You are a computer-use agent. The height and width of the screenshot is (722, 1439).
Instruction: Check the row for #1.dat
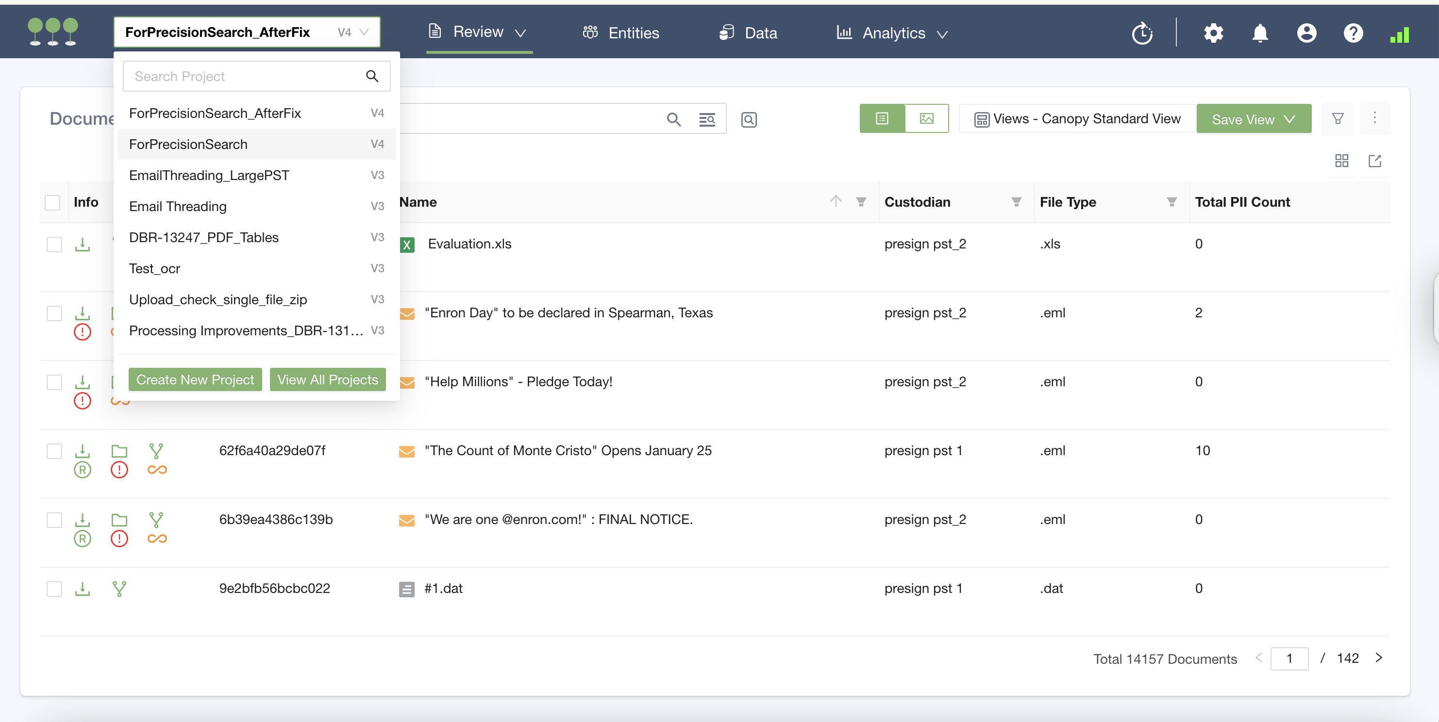54,589
